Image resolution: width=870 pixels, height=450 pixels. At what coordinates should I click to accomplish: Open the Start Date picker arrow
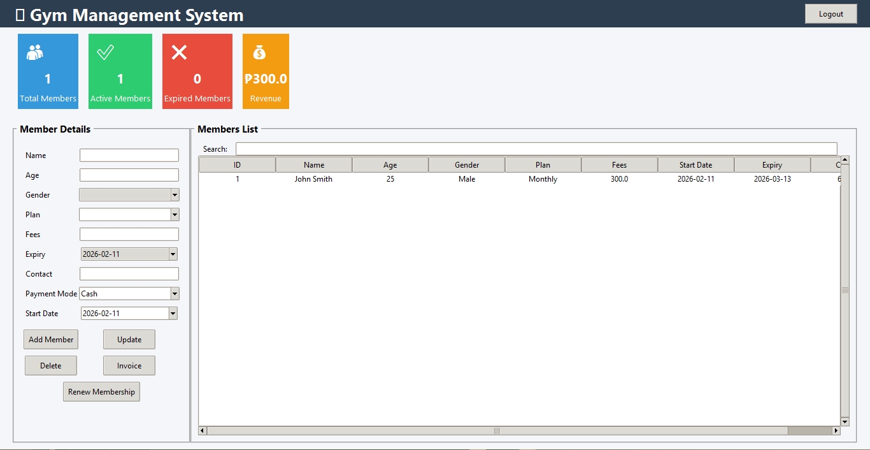click(x=173, y=314)
